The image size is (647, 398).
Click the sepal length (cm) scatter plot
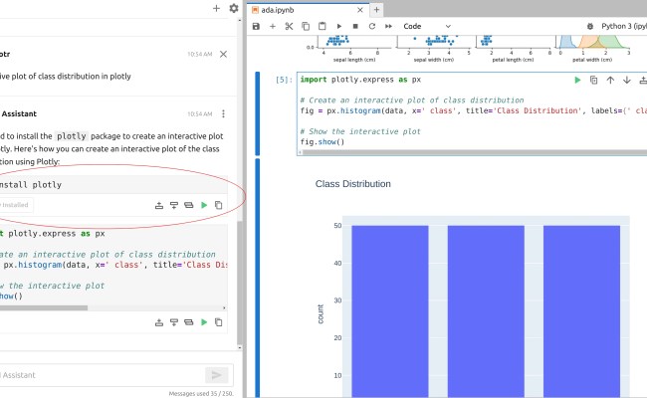[354, 42]
